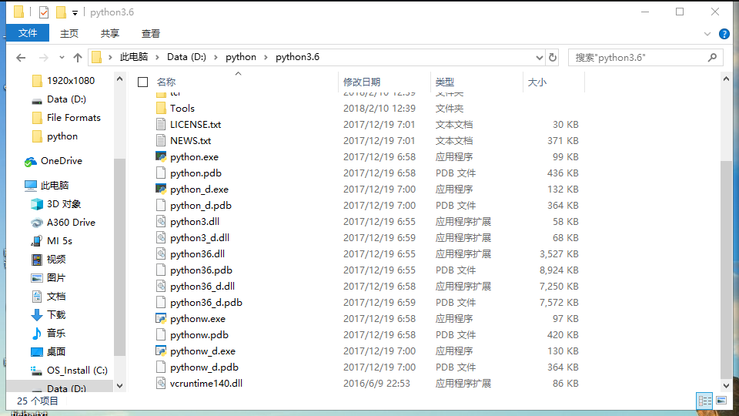Open the recent locations dropdown arrow
The width and height of the screenshot is (739, 416).
coord(62,58)
